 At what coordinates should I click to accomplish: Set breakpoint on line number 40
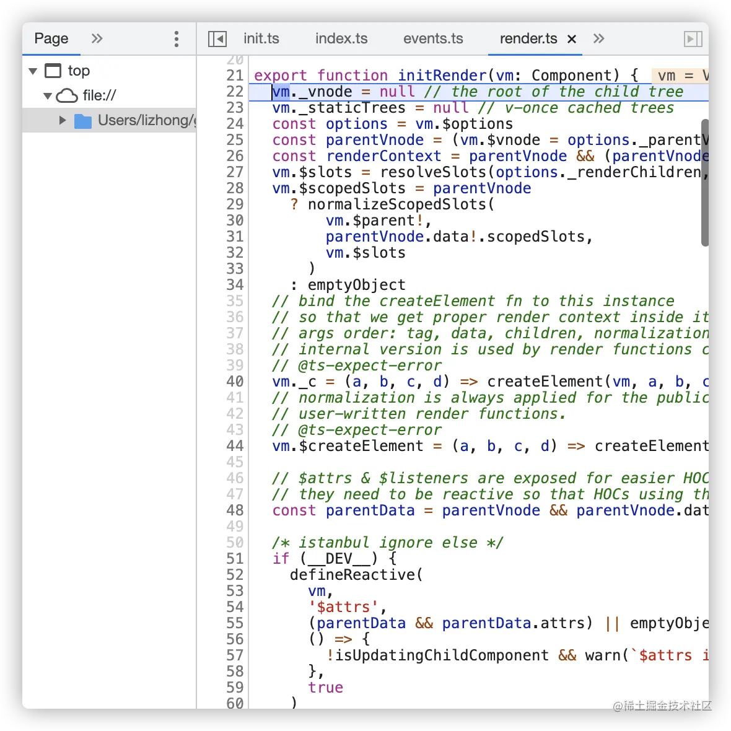pos(235,382)
